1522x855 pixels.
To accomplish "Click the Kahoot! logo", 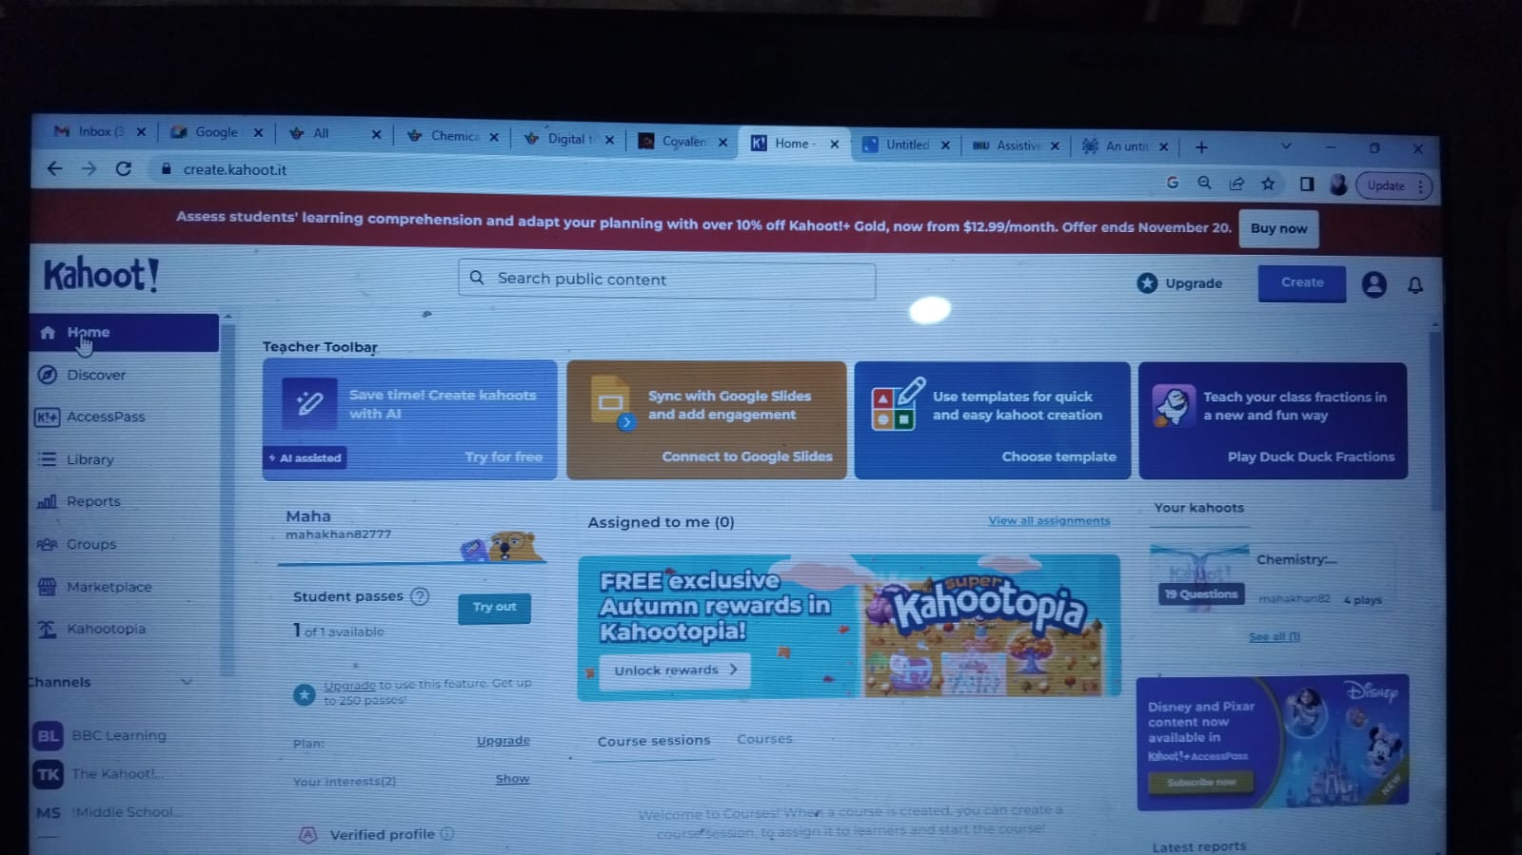I will click(101, 275).
